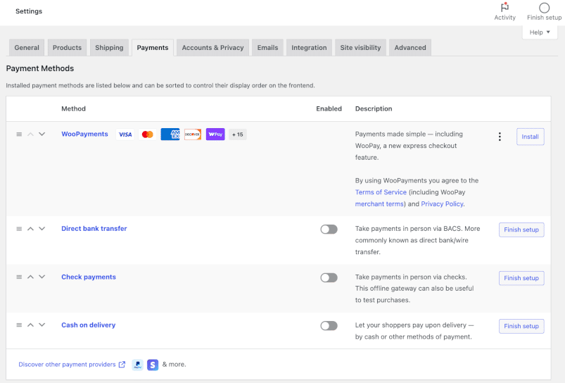The image size is (565, 383).
Task: Open the Cash on delivery link
Action: (x=88, y=325)
